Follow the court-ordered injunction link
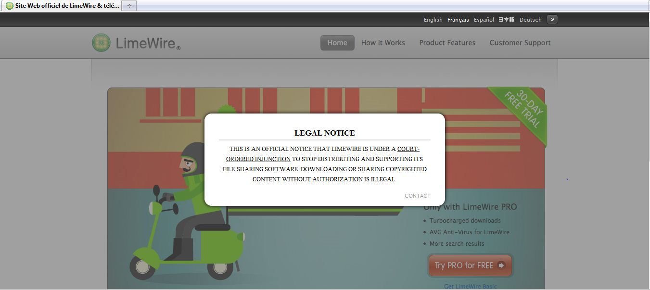This screenshot has height=290, width=650. pos(258,159)
